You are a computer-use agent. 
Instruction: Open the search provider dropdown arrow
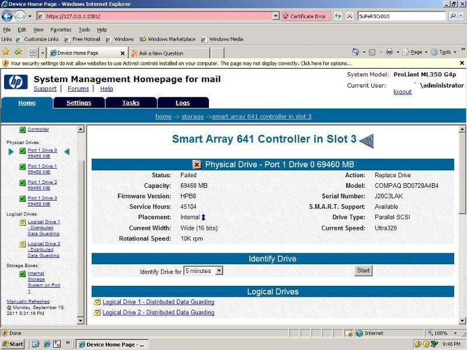point(461,16)
